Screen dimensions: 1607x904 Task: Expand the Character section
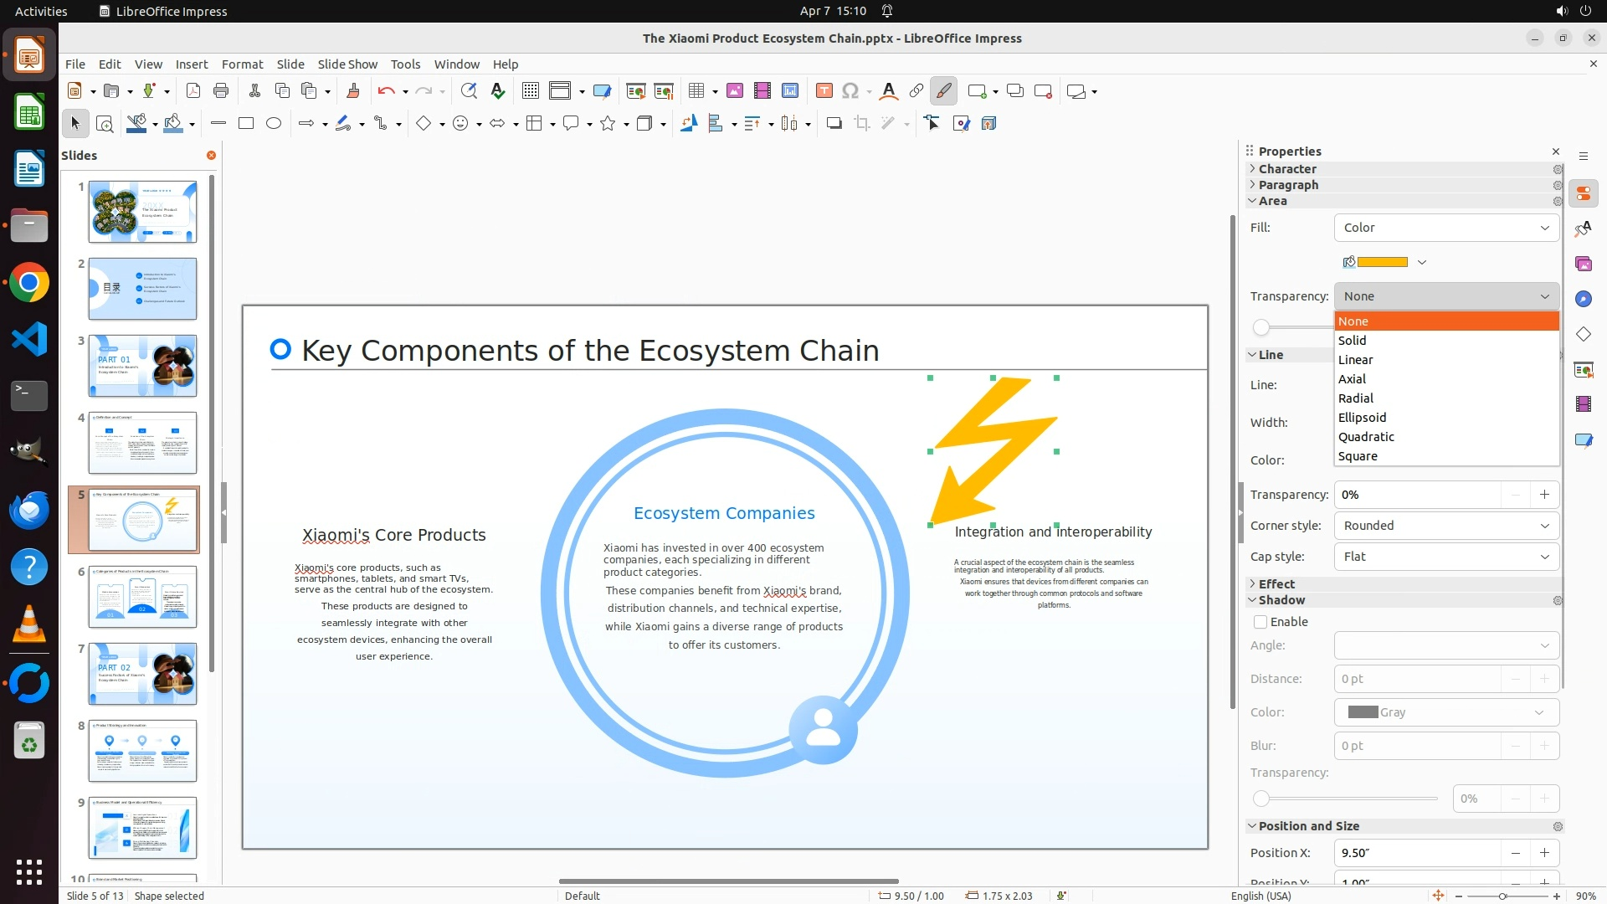[1287, 169]
